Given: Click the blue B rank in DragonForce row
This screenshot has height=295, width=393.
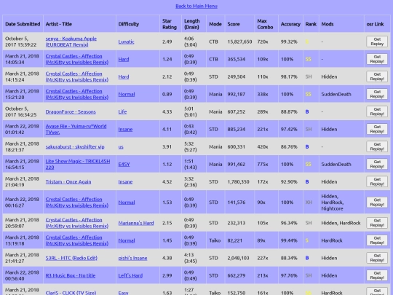Looking at the screenshot, I should tap(307, 112).
